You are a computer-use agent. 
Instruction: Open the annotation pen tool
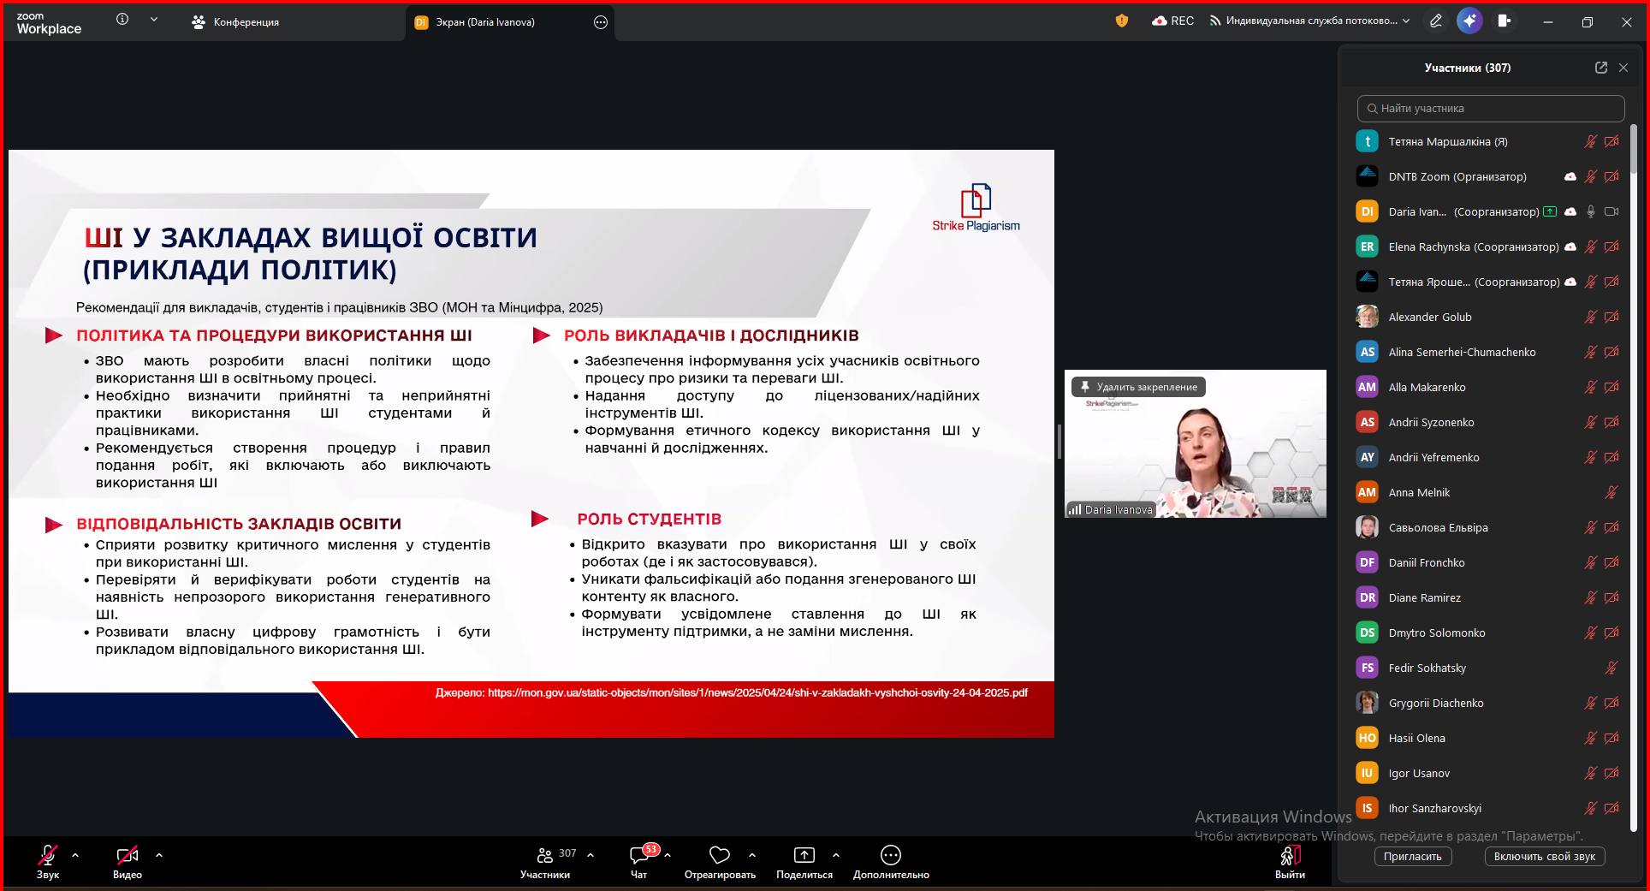point(1436,21)
